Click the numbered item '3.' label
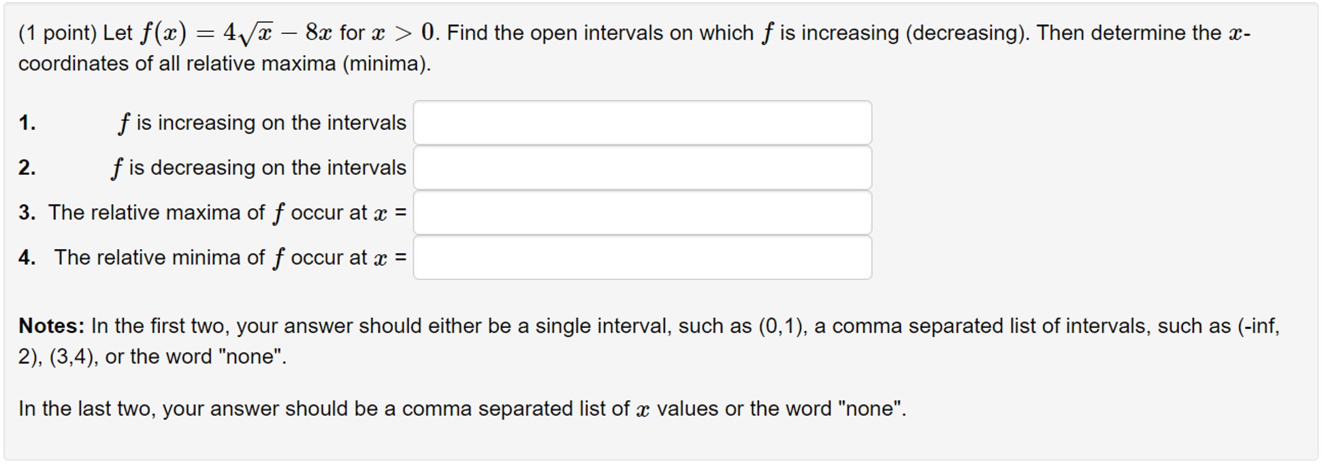This screenshot has height=467, width=1322. coord(27,212)
